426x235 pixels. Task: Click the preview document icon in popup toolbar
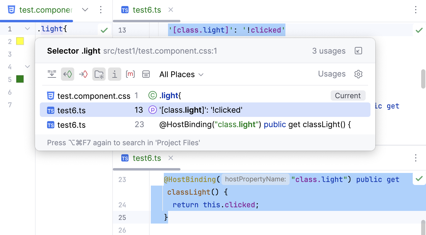tap(146, 74)
